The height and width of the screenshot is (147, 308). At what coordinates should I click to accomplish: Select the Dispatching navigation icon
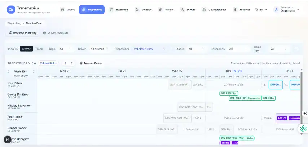(84, 10)
